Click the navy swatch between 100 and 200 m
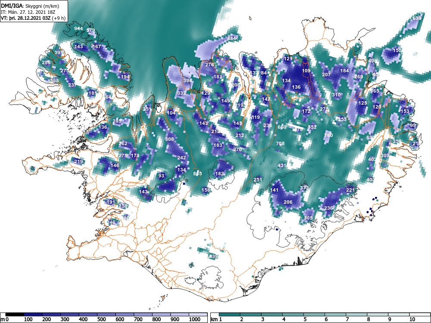Screen dimensions: 431x323 coord(33,314)
